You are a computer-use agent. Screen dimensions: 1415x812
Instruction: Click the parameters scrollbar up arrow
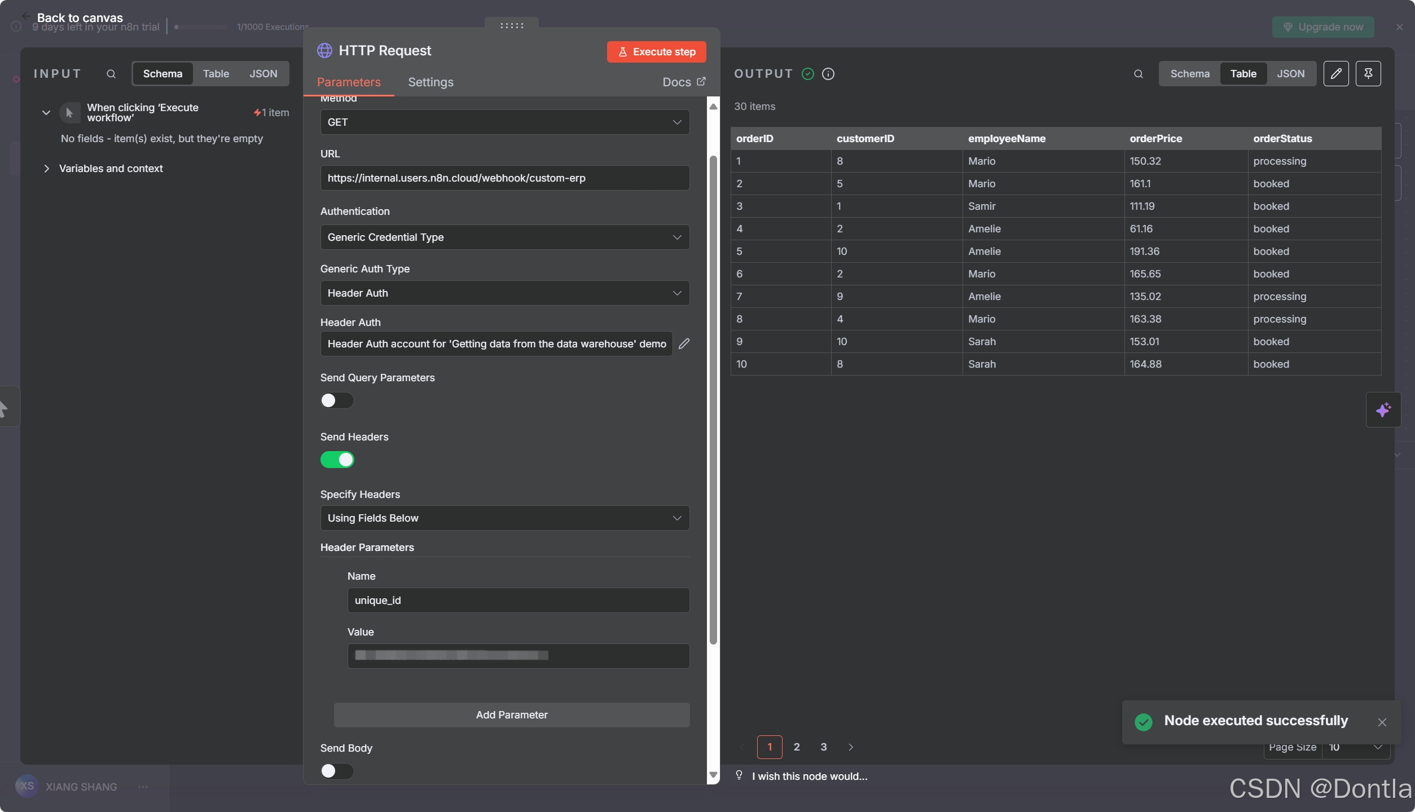[x=713, y=107]
